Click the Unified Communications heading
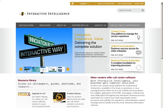 coord(123,46)
